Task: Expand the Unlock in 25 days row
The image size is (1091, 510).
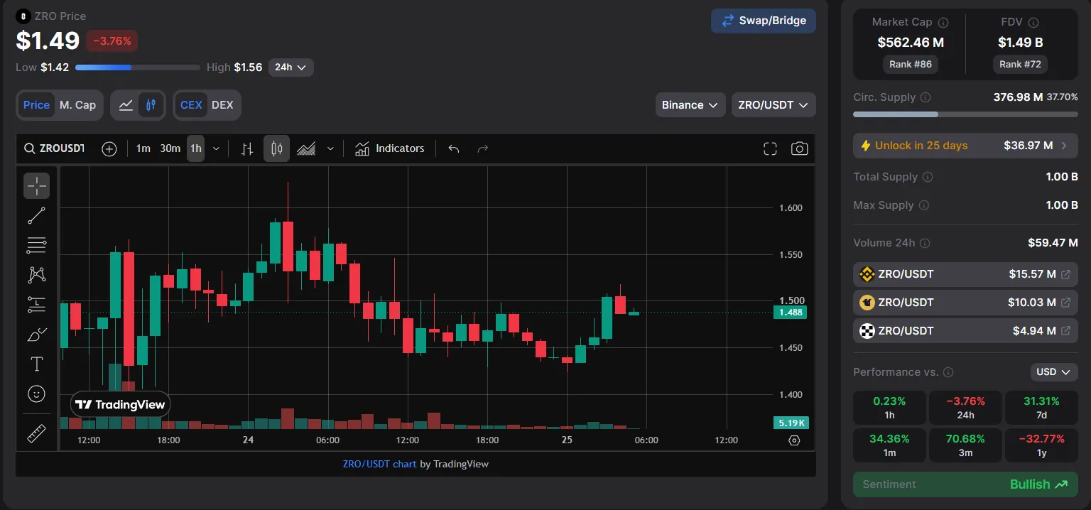Action: (965, 146)
